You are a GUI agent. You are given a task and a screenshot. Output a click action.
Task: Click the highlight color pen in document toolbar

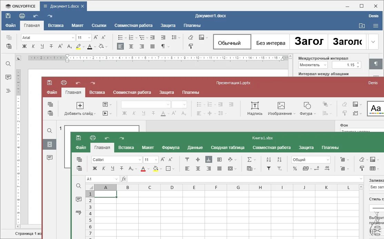[x=78, y=46]
